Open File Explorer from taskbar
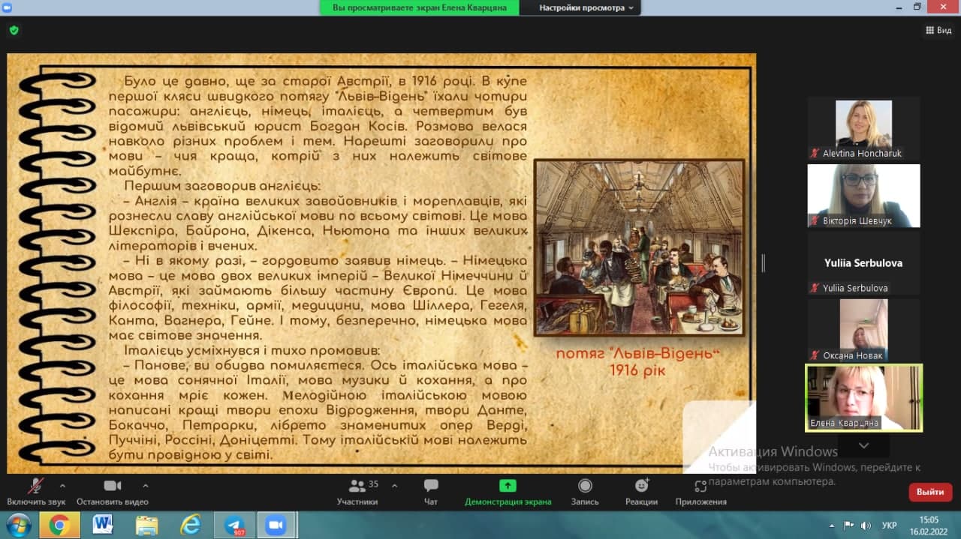 tap(146, 526)
